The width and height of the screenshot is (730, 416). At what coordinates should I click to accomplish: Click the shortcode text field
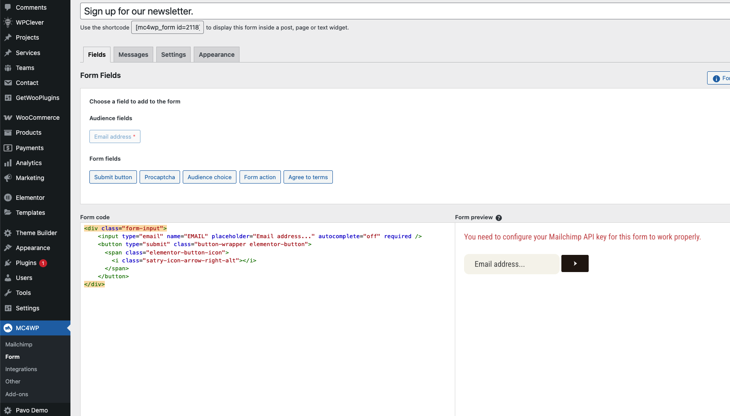[167, 27]
